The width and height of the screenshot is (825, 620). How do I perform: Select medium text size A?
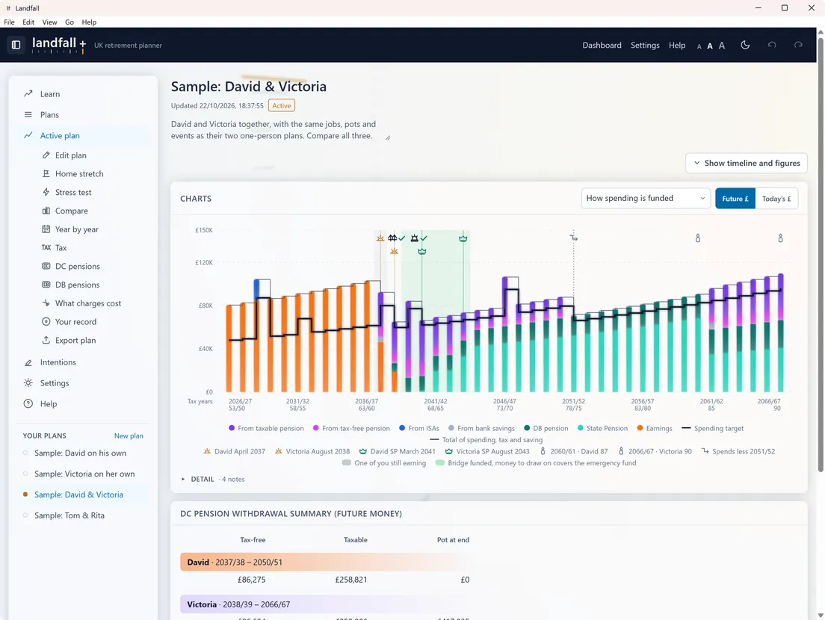tap(710, 46)
